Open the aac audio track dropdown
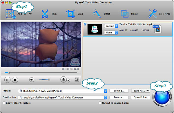The width and height of the screenshot is (174, 113). 111,26
